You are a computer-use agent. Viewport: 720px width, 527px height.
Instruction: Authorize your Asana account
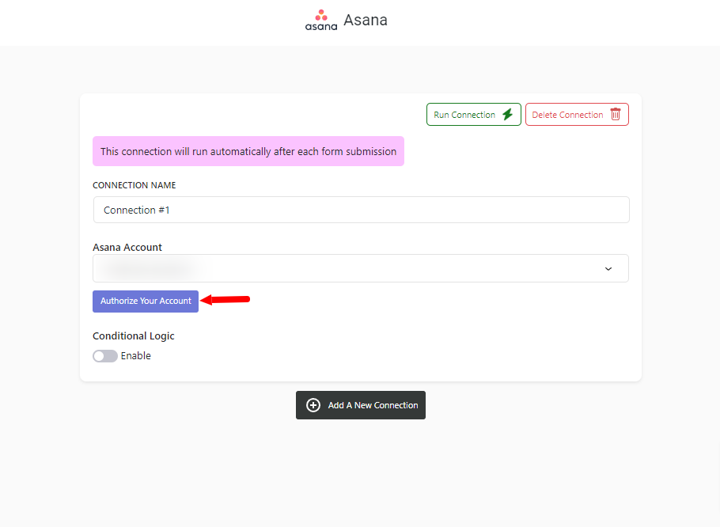pos(146,301)
